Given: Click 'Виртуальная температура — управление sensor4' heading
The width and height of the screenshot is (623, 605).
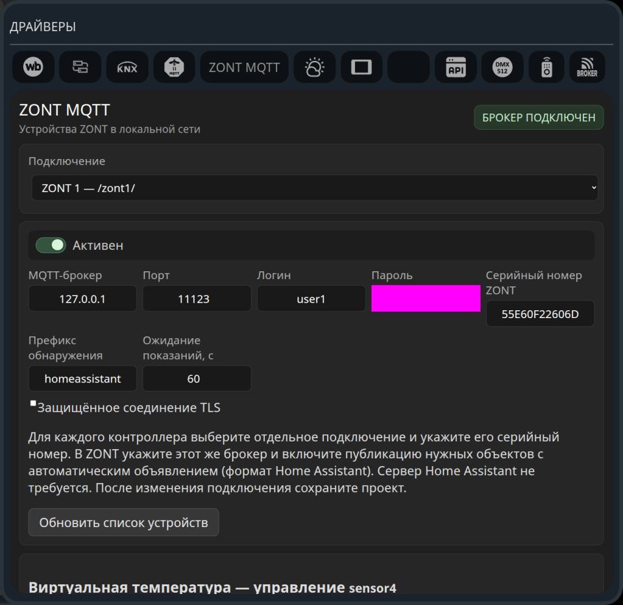Looking at the screenshot, I should tap(212, 587).
